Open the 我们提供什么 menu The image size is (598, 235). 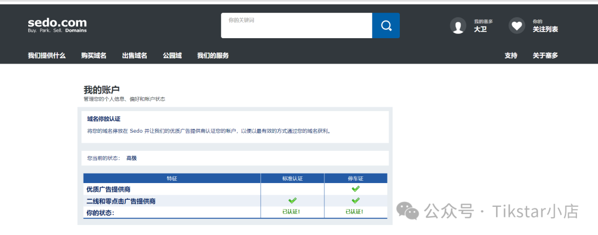click(47, 56)
